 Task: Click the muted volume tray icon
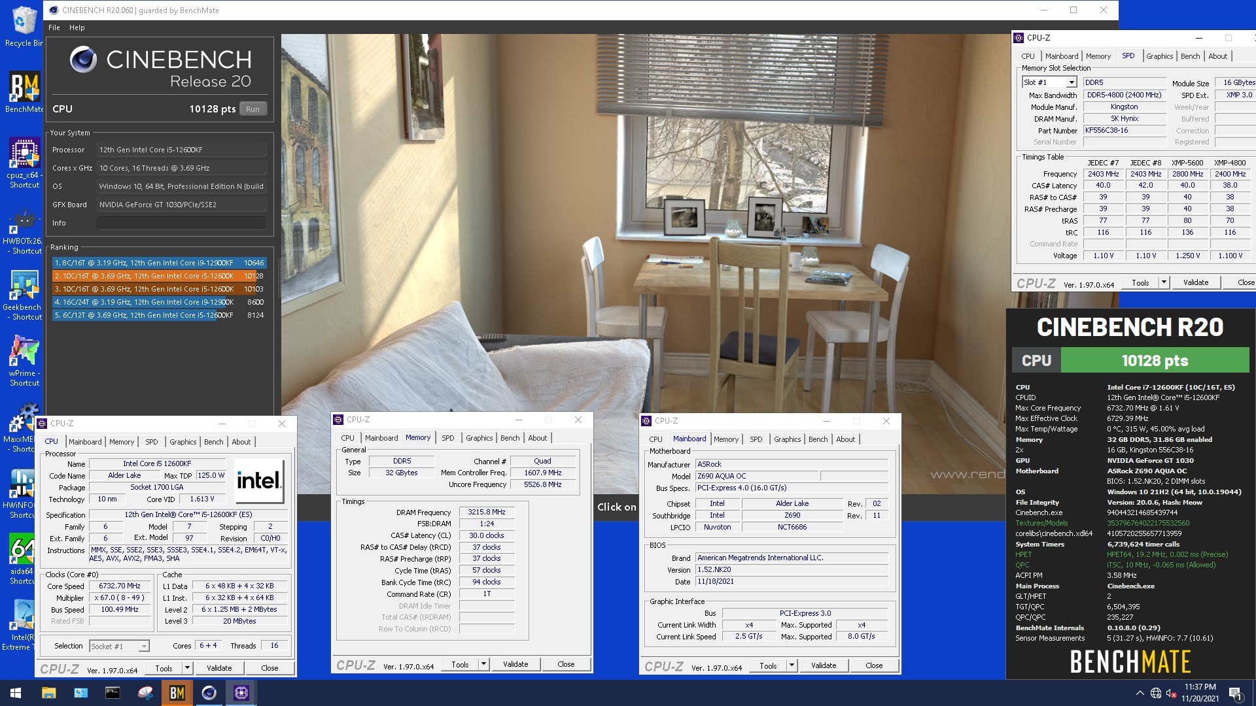click(1171, 693)
